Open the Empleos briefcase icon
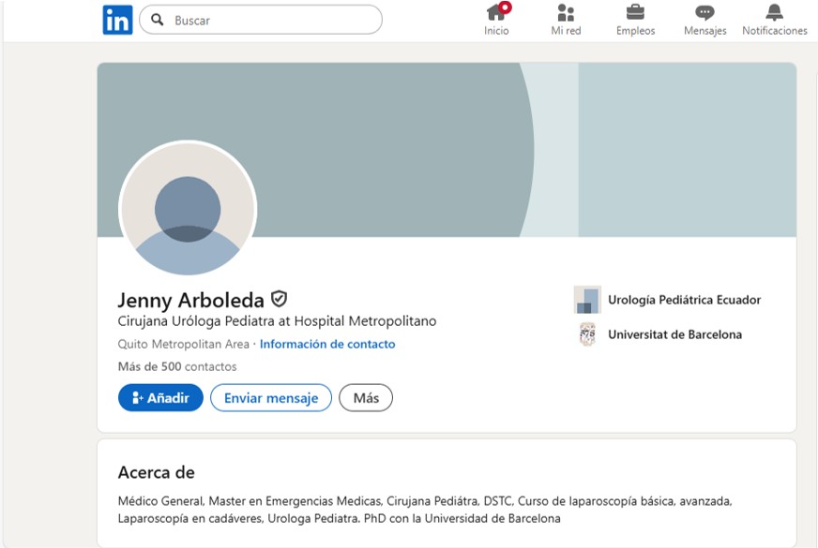This screenshot has width=818, height=548. (x=635, y=13)
